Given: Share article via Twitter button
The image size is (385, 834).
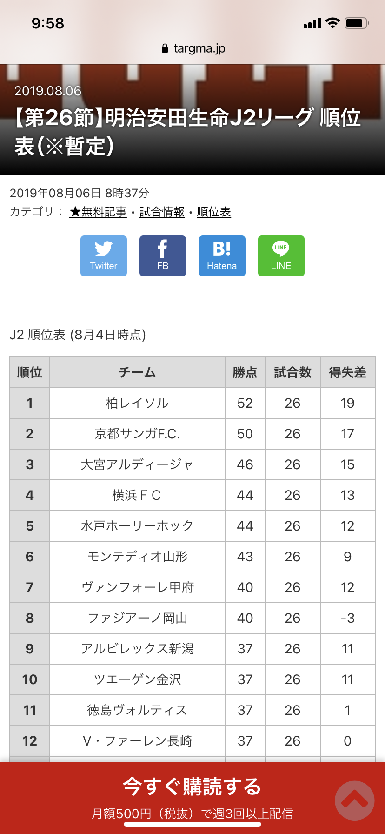Looking at the screenshot, I should pos(104,256).
